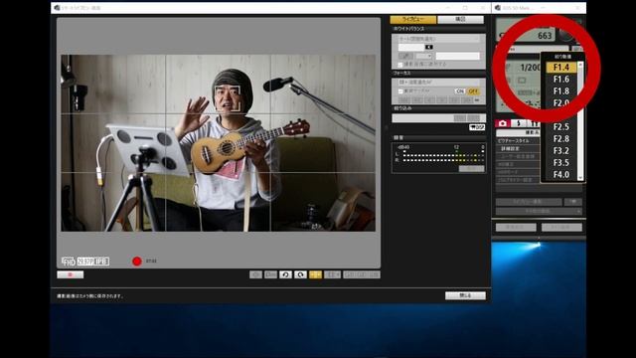This screenshot has height=358, width=636.
Task: Click the button below FHD indicator
Action: pos(71,274)
